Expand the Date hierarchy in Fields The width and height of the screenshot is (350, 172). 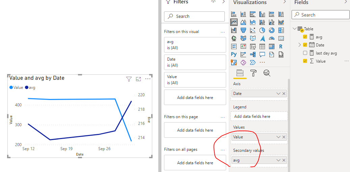[300, 45]
